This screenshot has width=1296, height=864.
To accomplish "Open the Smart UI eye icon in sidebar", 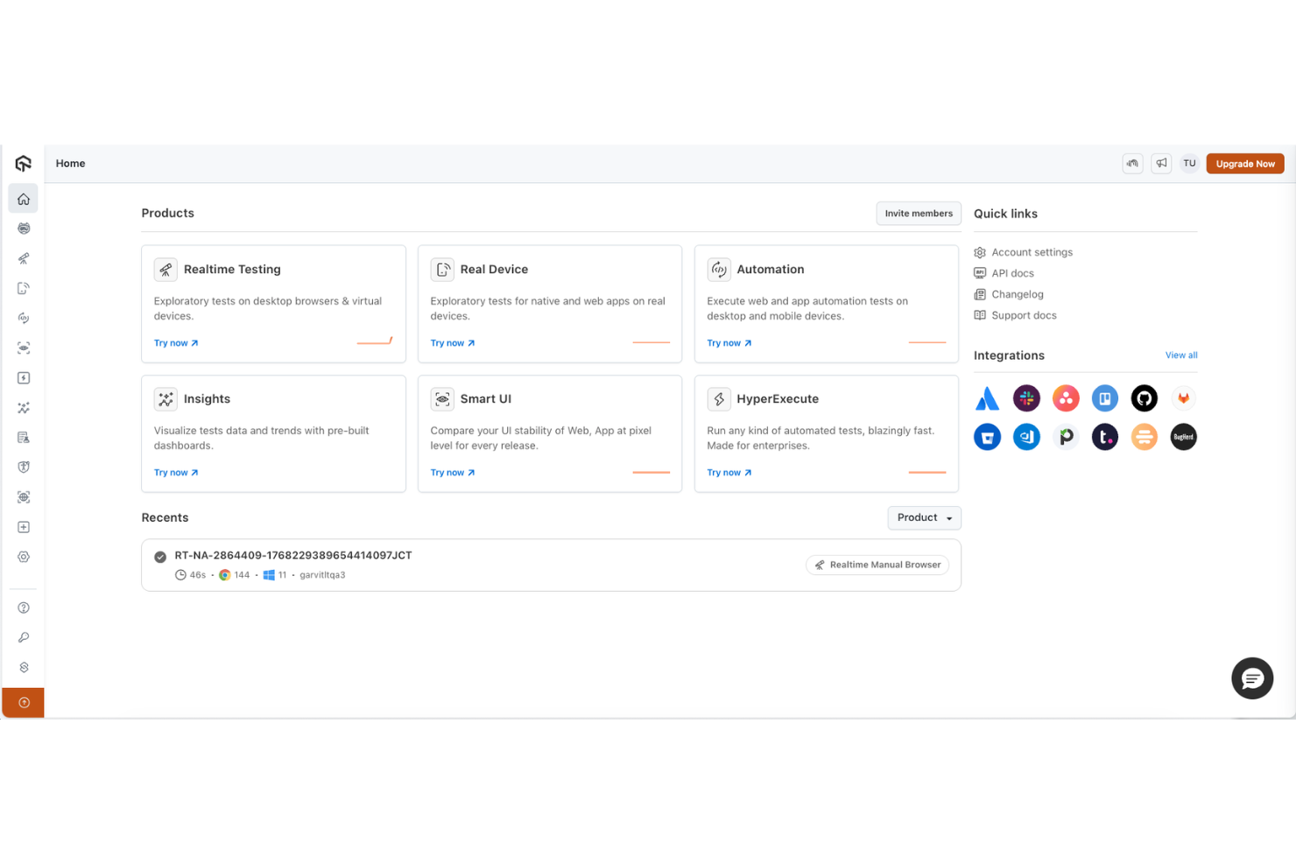I will 24,348.
